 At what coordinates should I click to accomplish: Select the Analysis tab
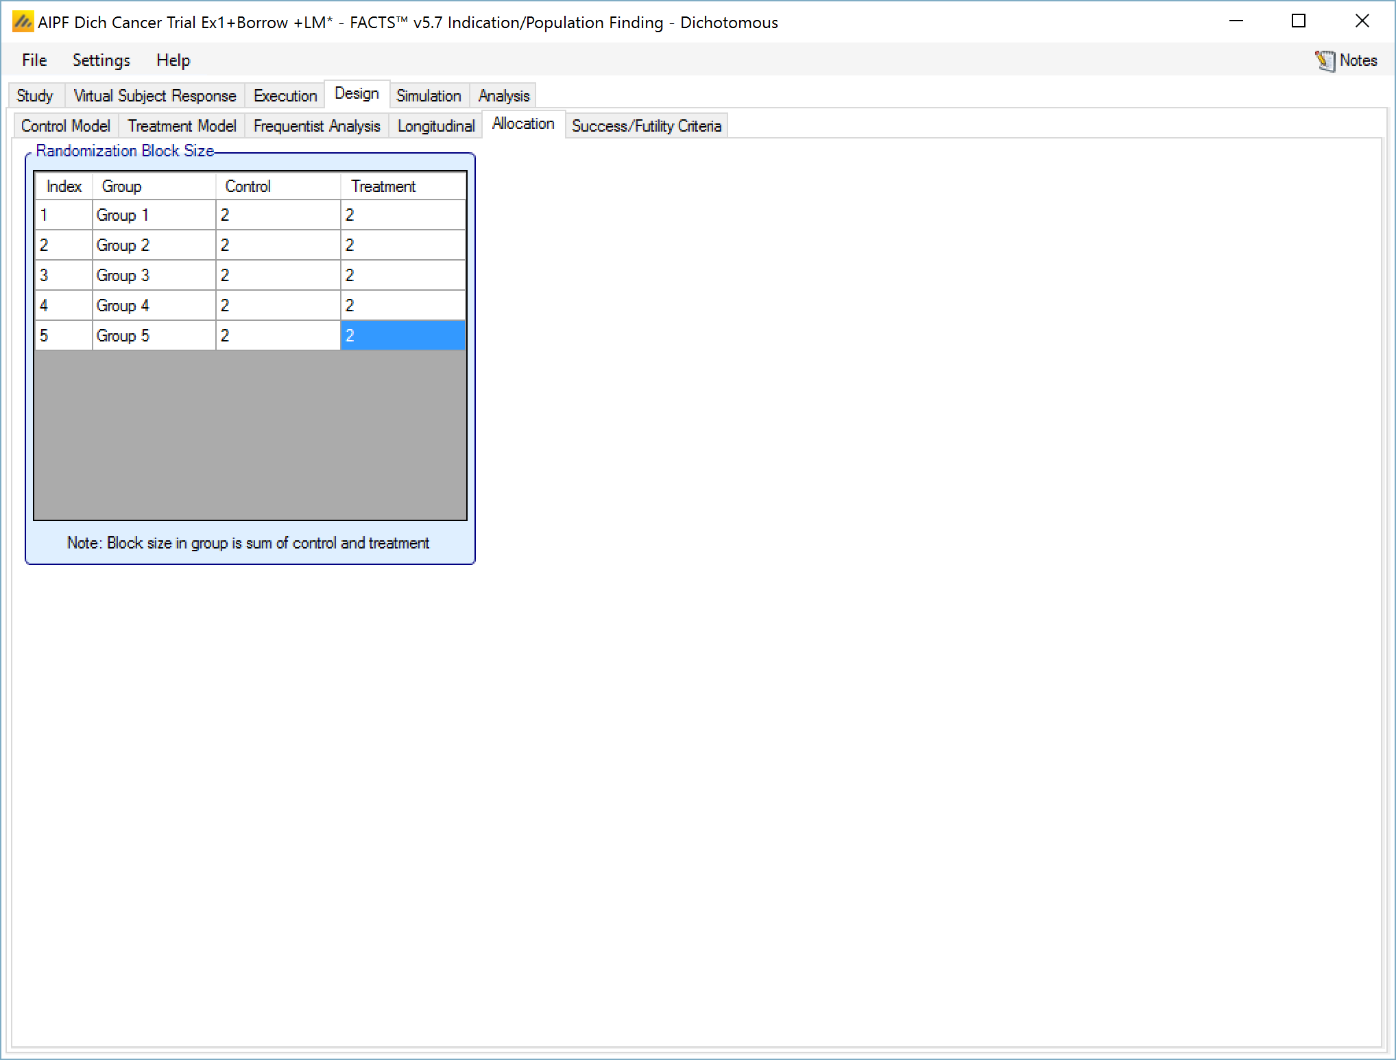(x=504, y=96)
